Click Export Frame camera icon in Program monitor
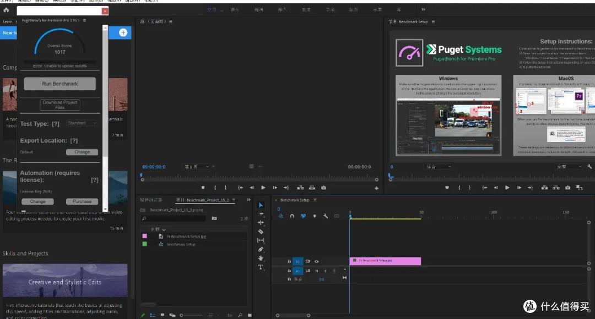The height and width of the screenshot is (319, 595). point(567,188)
